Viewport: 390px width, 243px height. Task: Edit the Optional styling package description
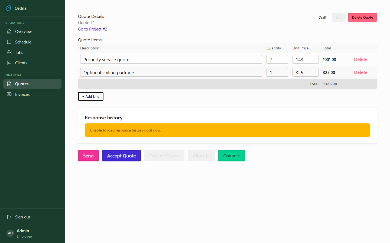pos(171,72)
